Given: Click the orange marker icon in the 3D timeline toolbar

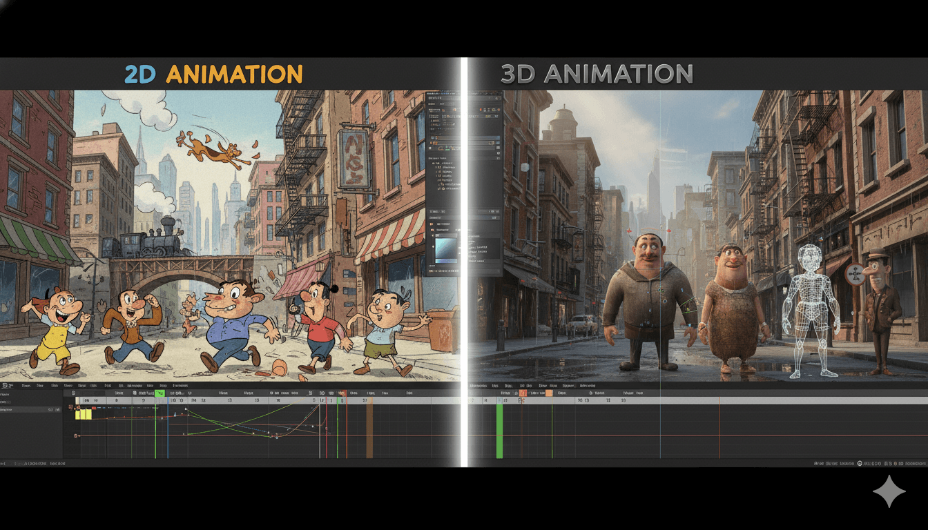Looking at the screenshot, I should click(x=548, y=393).
